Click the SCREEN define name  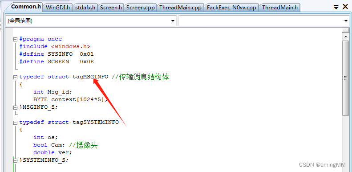click(x=58, y=61)
